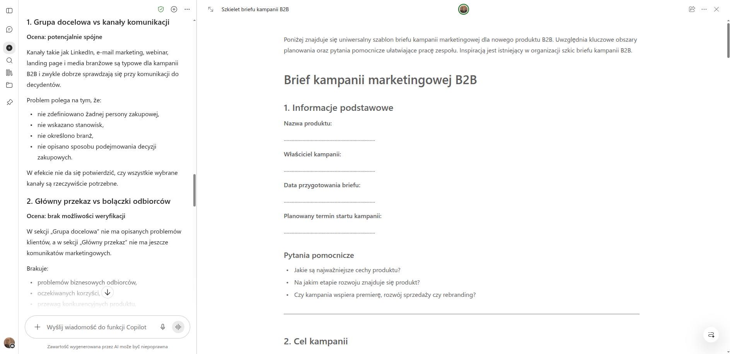Click the Nazwa produktu dotted line field

[329, 139]
